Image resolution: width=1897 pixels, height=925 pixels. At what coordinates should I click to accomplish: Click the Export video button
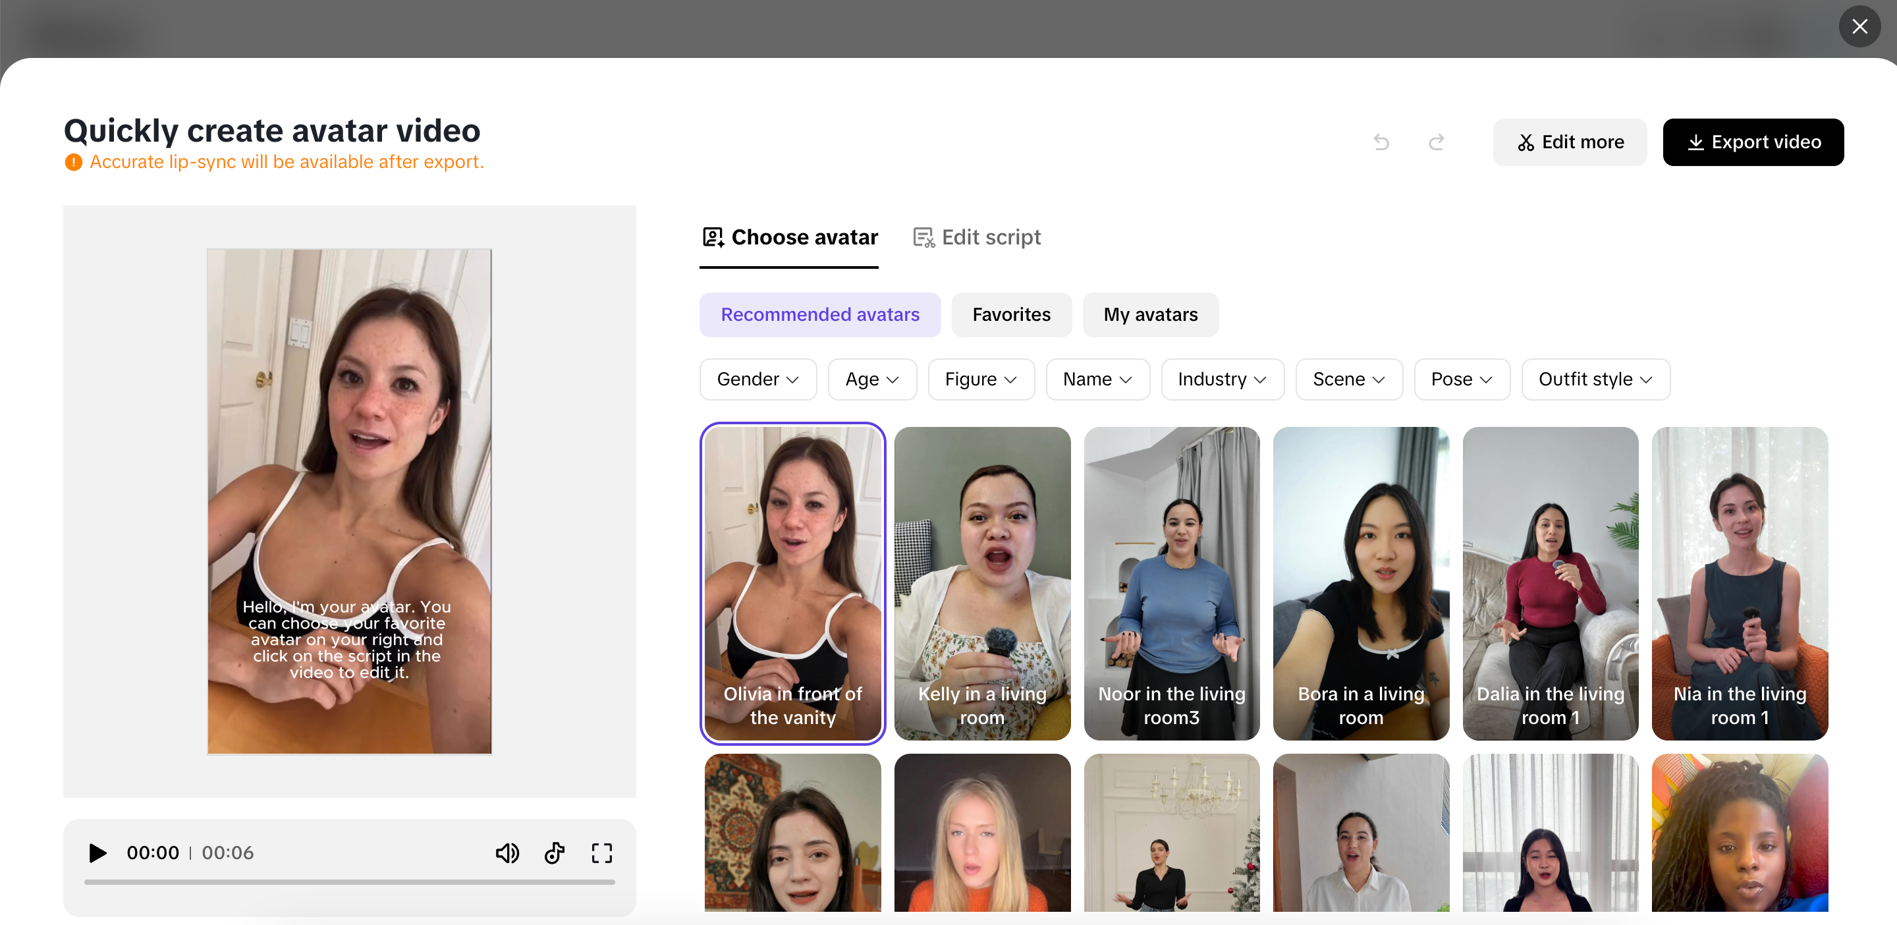tap(1753, 142)
